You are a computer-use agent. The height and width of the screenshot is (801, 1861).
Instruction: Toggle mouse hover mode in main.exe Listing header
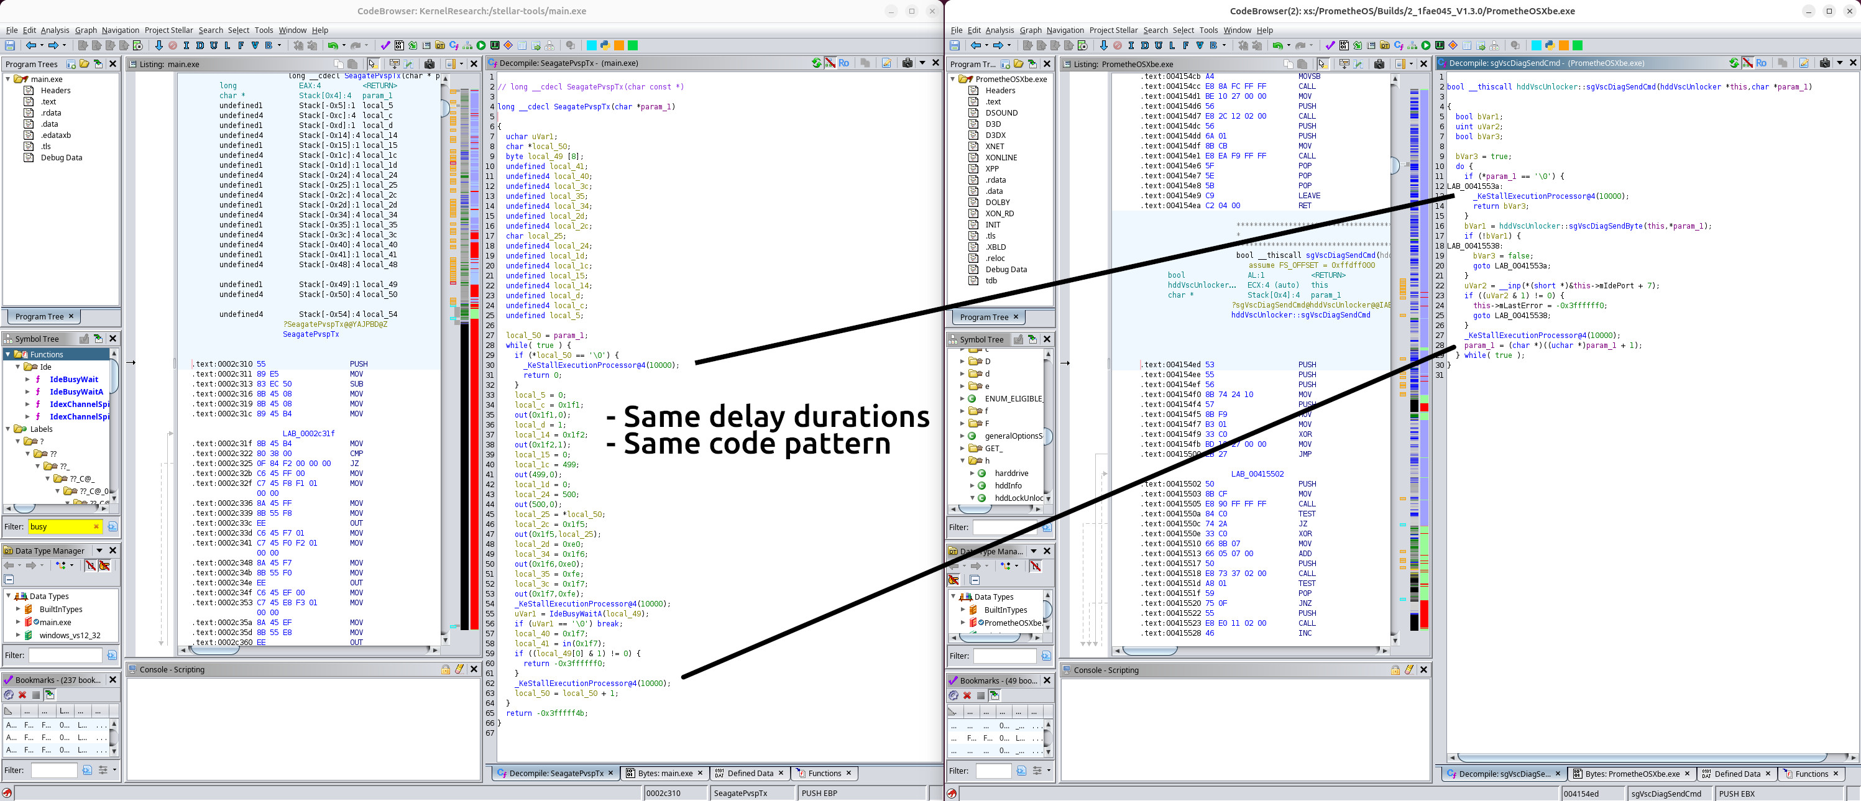(x=373, y=63)
